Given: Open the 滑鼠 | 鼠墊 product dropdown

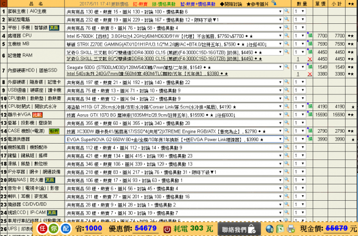Looking at the screenshot, I should click(174, 164).
